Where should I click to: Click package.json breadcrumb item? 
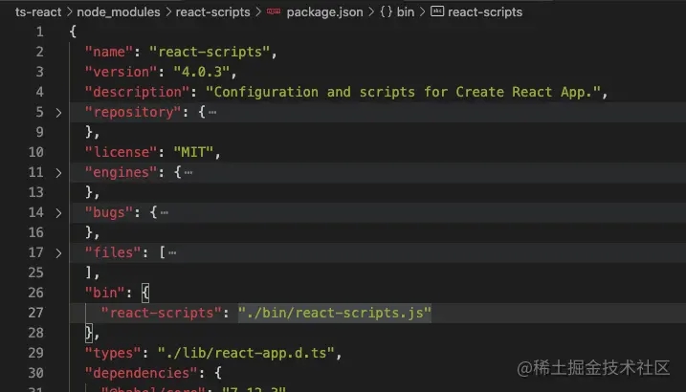pyautogui.click(x=324, y=12)
